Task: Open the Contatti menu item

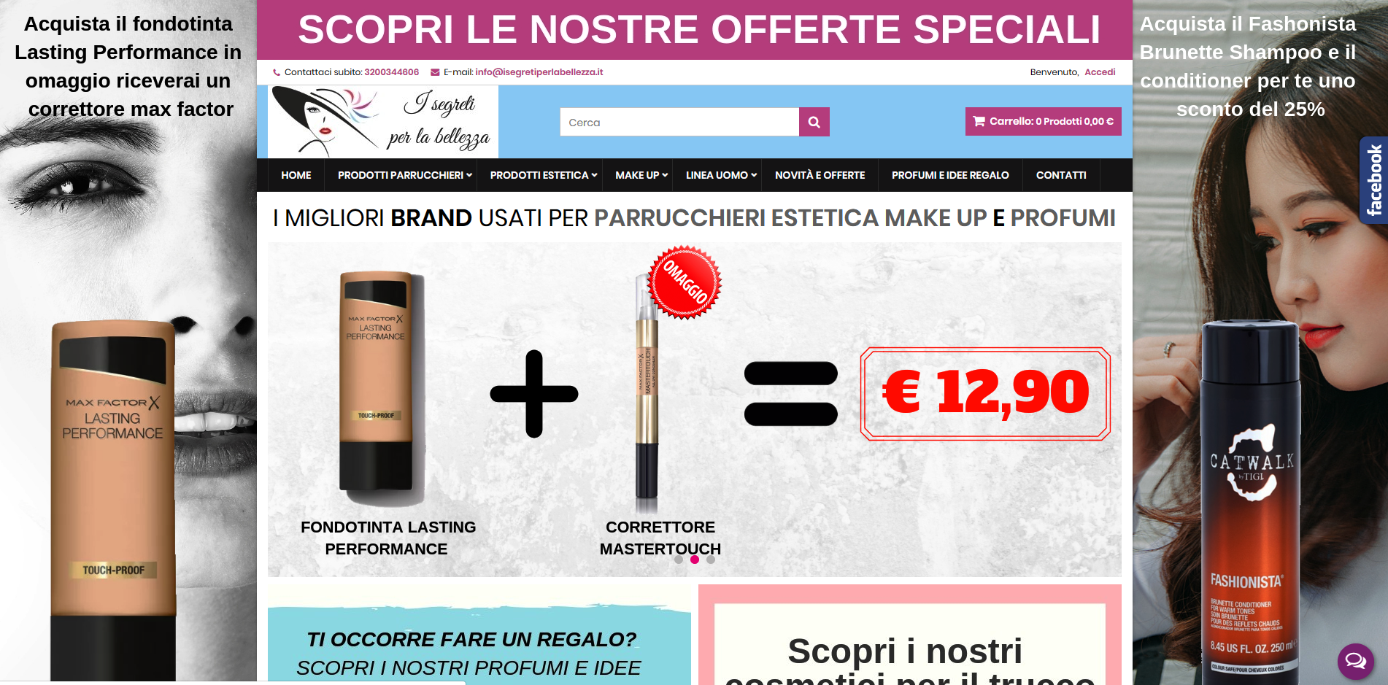Action: click(1061, 175)
